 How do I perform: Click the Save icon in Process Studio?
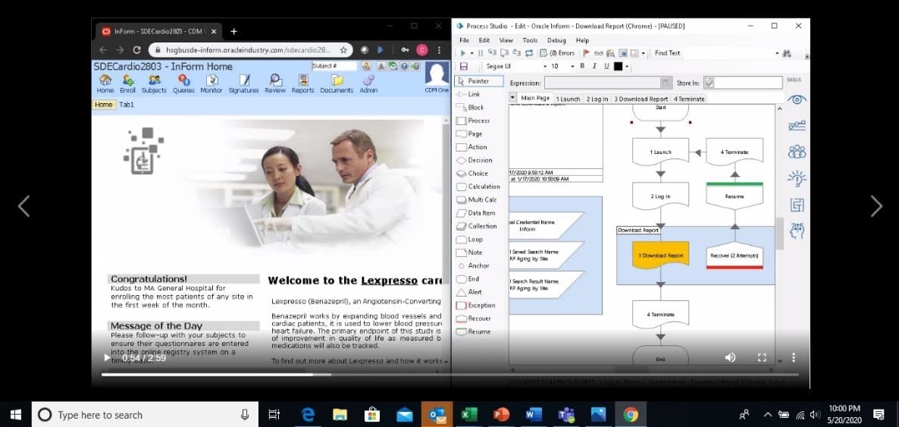(464, 67)
